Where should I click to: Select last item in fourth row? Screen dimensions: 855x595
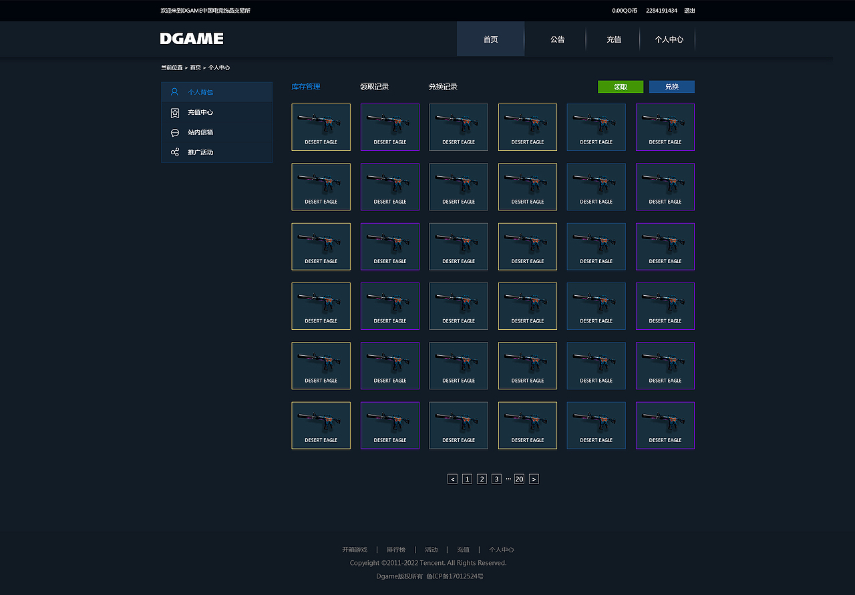(665, 306)
